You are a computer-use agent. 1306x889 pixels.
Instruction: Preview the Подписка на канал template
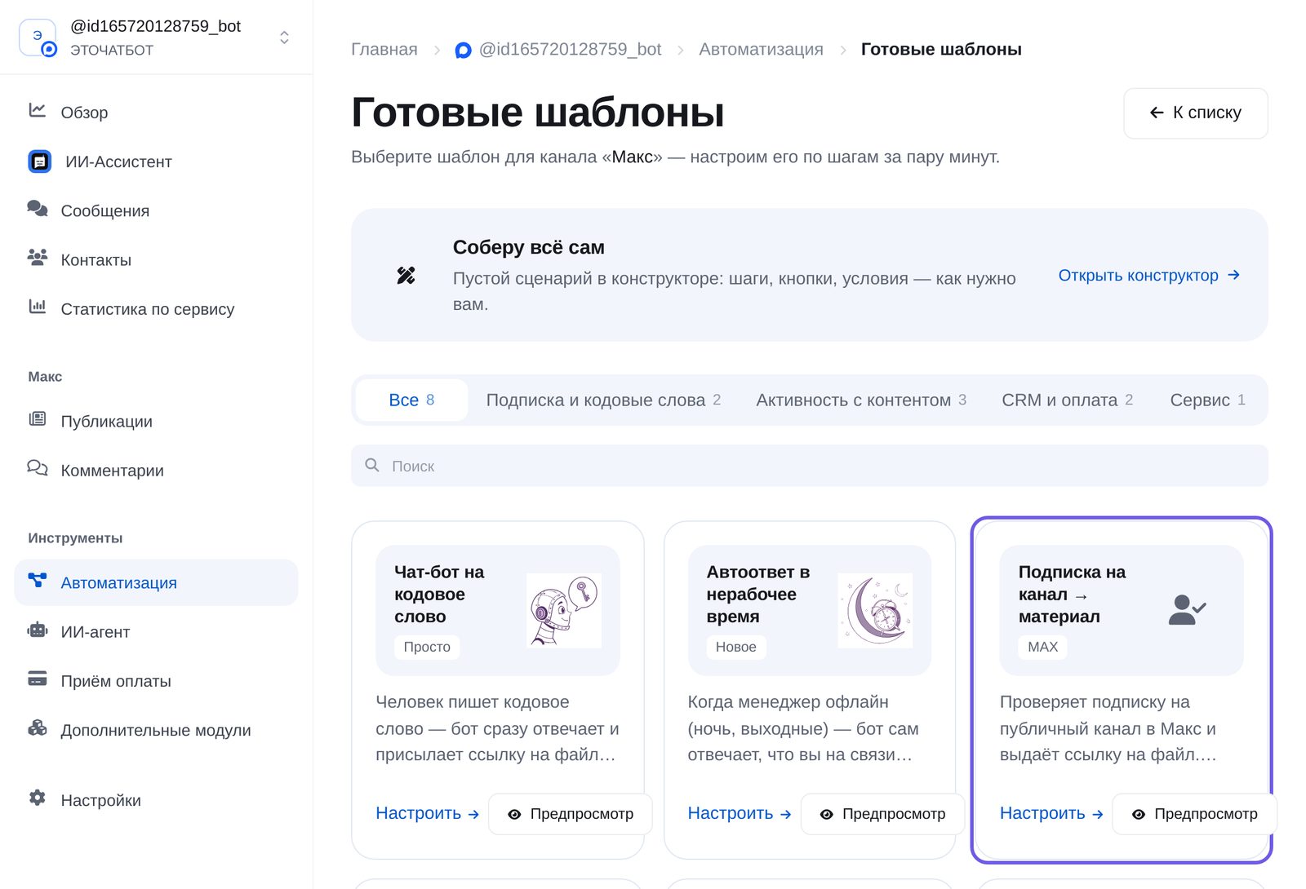(1195, 814)
